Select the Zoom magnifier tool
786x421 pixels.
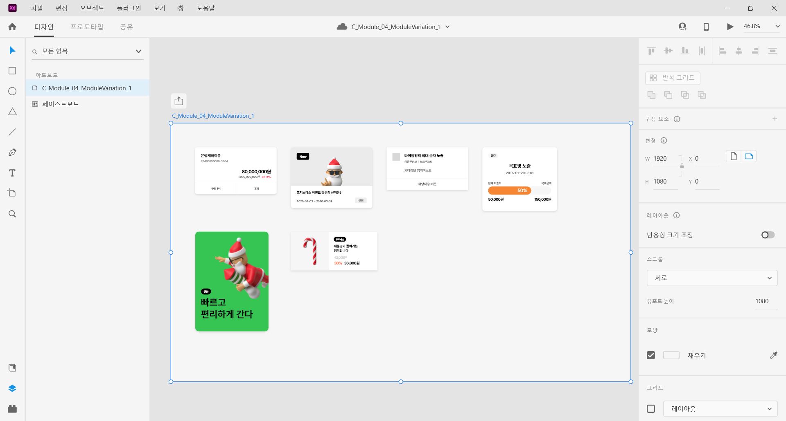pos(12,214)
